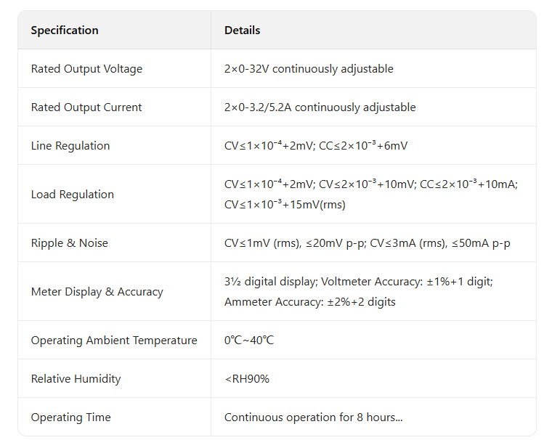Click the Operating Ambient Temperature label
Viewport: 552px width, 440px height.
coord(114,341)
